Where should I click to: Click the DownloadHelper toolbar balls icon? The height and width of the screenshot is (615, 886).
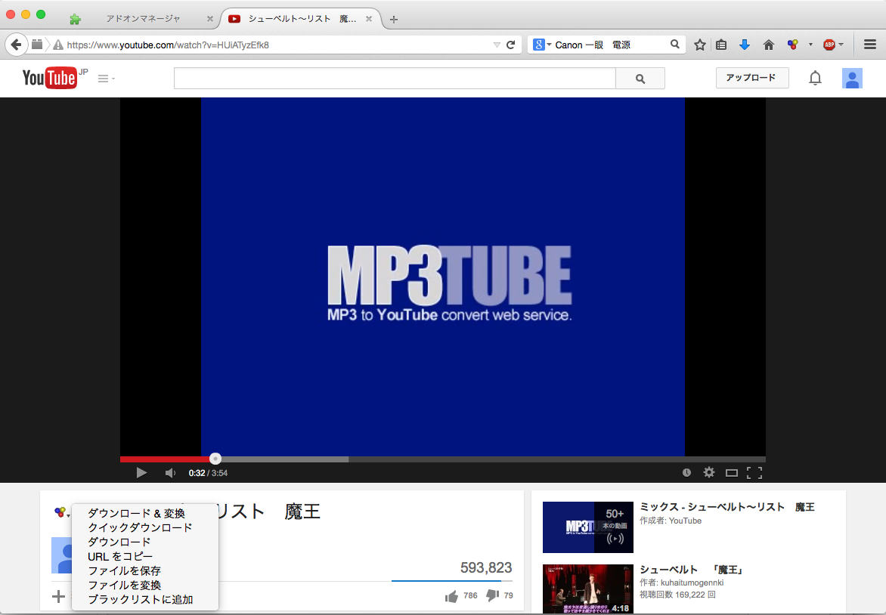pos(793,45)
